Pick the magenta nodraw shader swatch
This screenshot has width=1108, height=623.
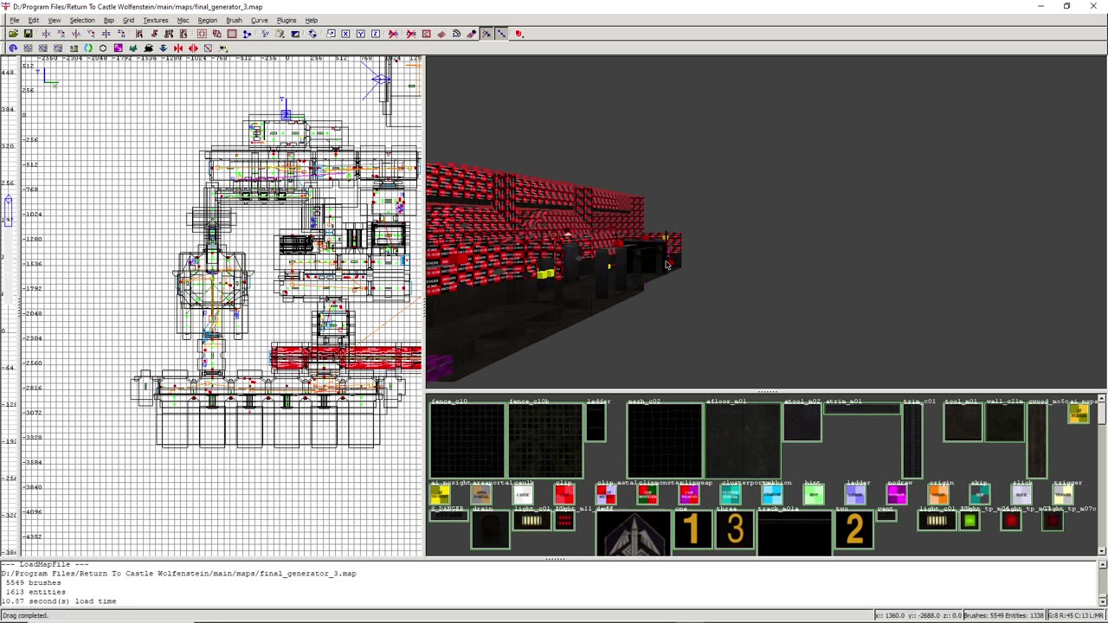click(x=897, y=495)
